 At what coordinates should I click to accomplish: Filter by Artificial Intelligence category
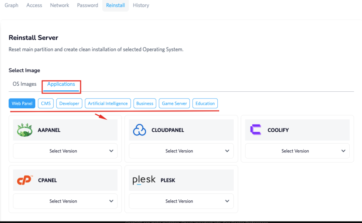pos(107,103)
